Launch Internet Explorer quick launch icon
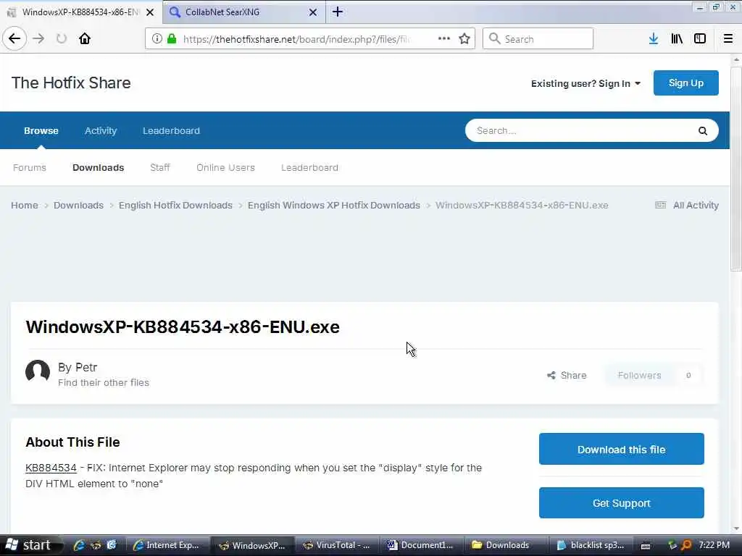This screenshot has height=556, width=742. pyautogui.click(x=79, y=545)
